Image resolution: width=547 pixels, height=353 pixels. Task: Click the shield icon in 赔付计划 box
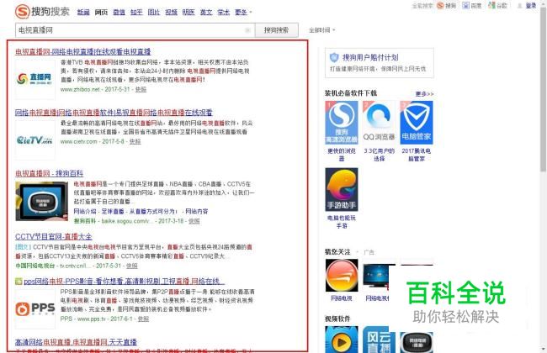click(334, 57)
